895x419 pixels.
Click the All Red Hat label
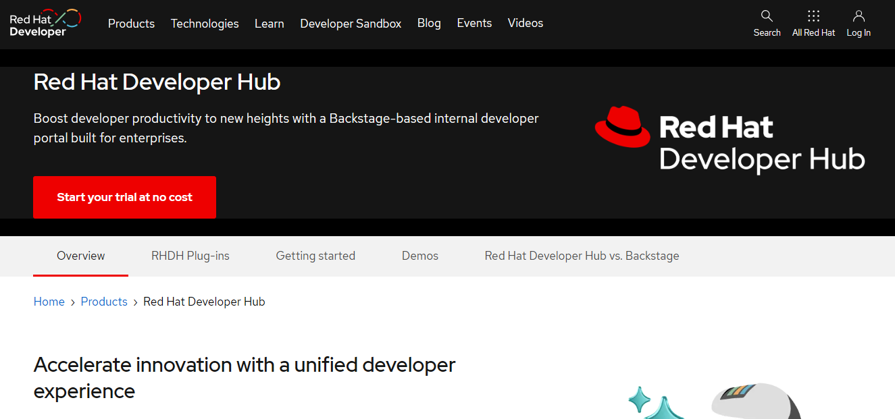(813, 32)
